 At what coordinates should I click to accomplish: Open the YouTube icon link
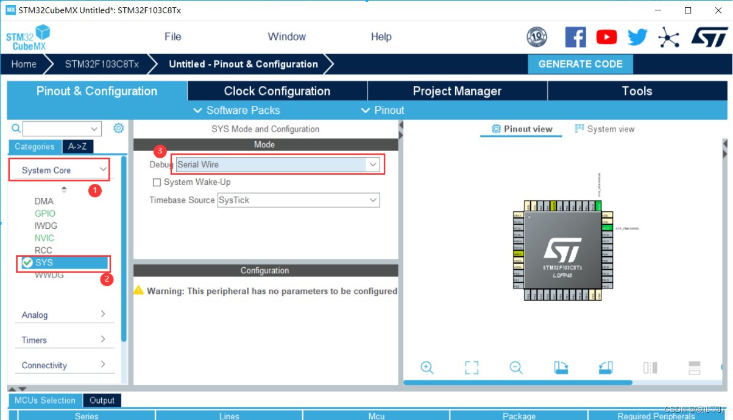pyautogui.click(x=606, y=38)
